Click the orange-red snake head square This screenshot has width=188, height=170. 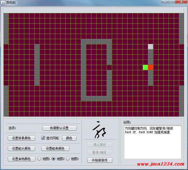click(x=151, y=67)
